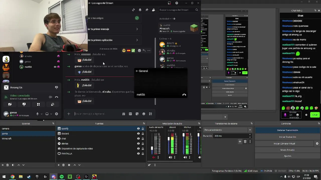Image resolution: width=321 pixels, height=180 pixels.
Task: Open Discord help question mark icon
Action: [177, 3]
